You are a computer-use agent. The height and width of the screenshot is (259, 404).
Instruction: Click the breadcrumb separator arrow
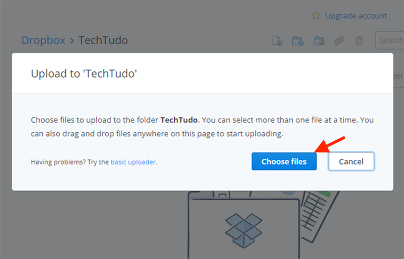click(x=72, y=41)
